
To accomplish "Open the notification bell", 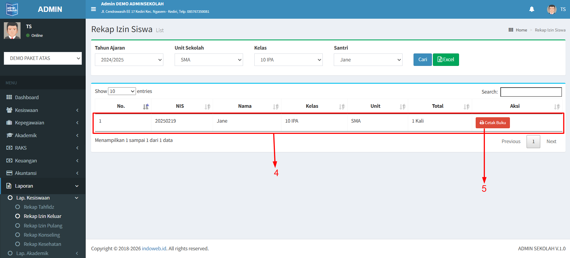I will click(532, 9).
